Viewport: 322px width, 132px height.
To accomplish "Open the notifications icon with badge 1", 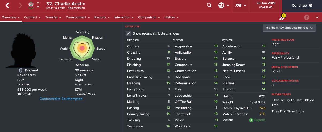I will click(282, 17).
